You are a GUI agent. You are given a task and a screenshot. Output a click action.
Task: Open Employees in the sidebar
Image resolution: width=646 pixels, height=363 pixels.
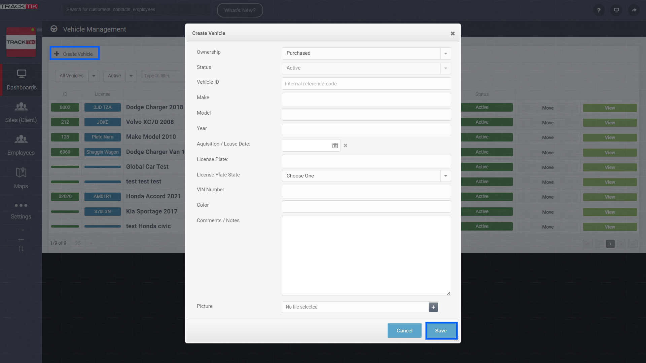click(x=21, y=145)
